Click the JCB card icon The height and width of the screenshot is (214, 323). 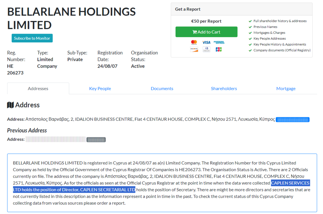pyautogui.click(x=219, y=49)
